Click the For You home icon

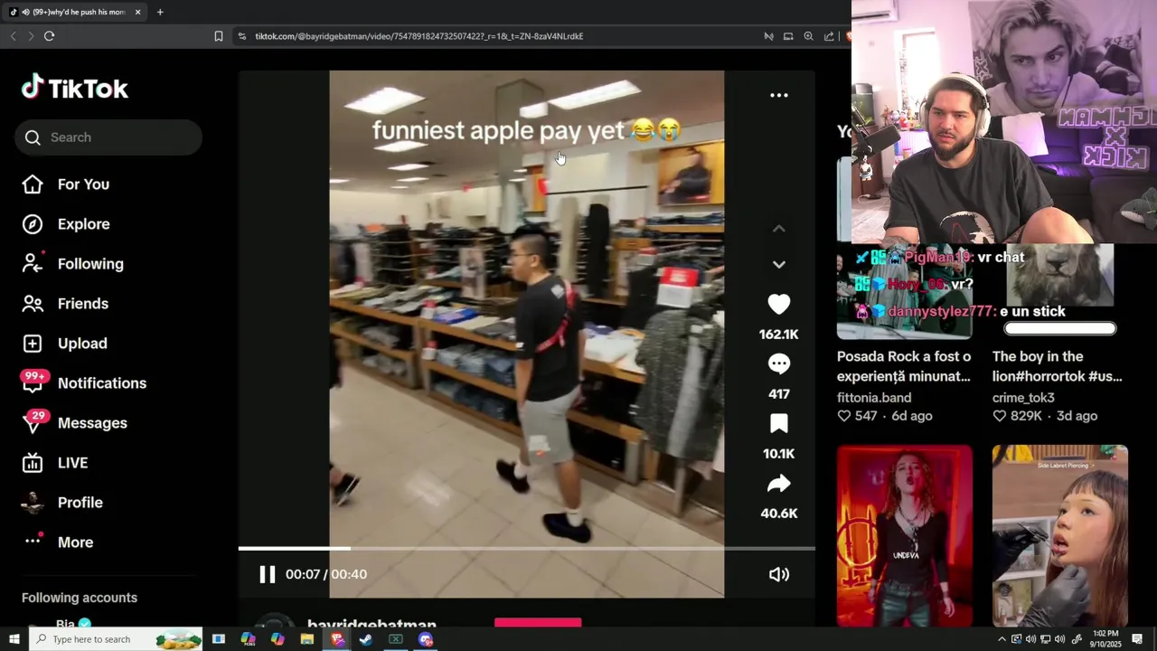pyautogui.click(x=33, y=184)
